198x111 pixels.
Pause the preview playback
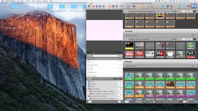coord(93,52)
